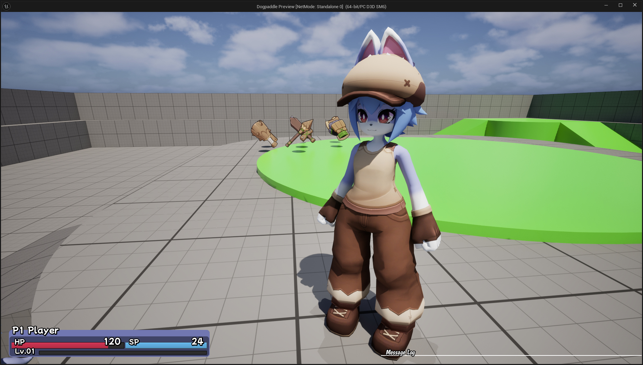Viewport: 643px width, 365px height.
Task: Click the red HP bar
Action: click(x=61, y=345)
